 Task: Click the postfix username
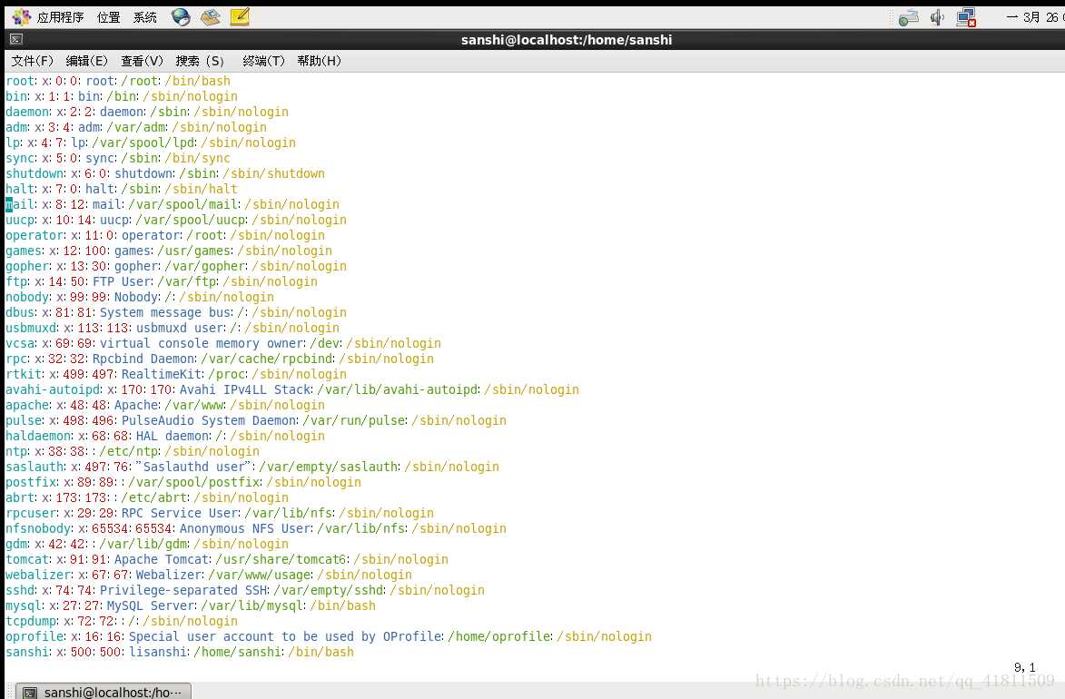(x=31, y=483)
